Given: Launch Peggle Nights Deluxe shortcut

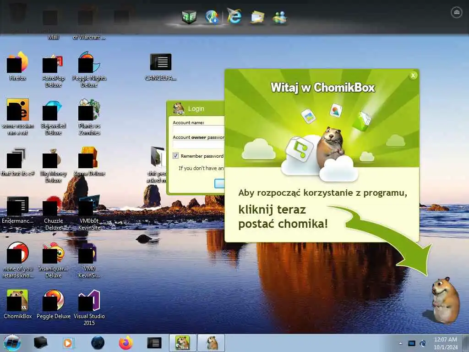Looking at the screenshot, I should click(x=89, y=70).
